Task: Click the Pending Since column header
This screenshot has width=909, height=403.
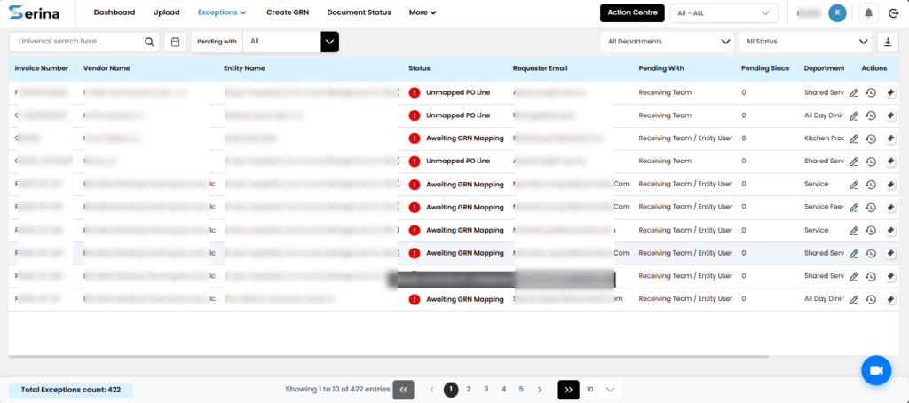Action: [x=765, y=68]
